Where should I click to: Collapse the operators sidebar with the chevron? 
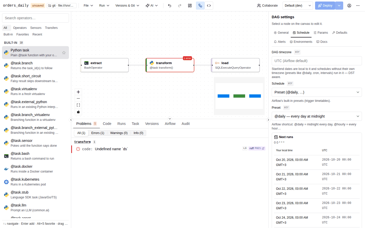(x=71, y=120)
